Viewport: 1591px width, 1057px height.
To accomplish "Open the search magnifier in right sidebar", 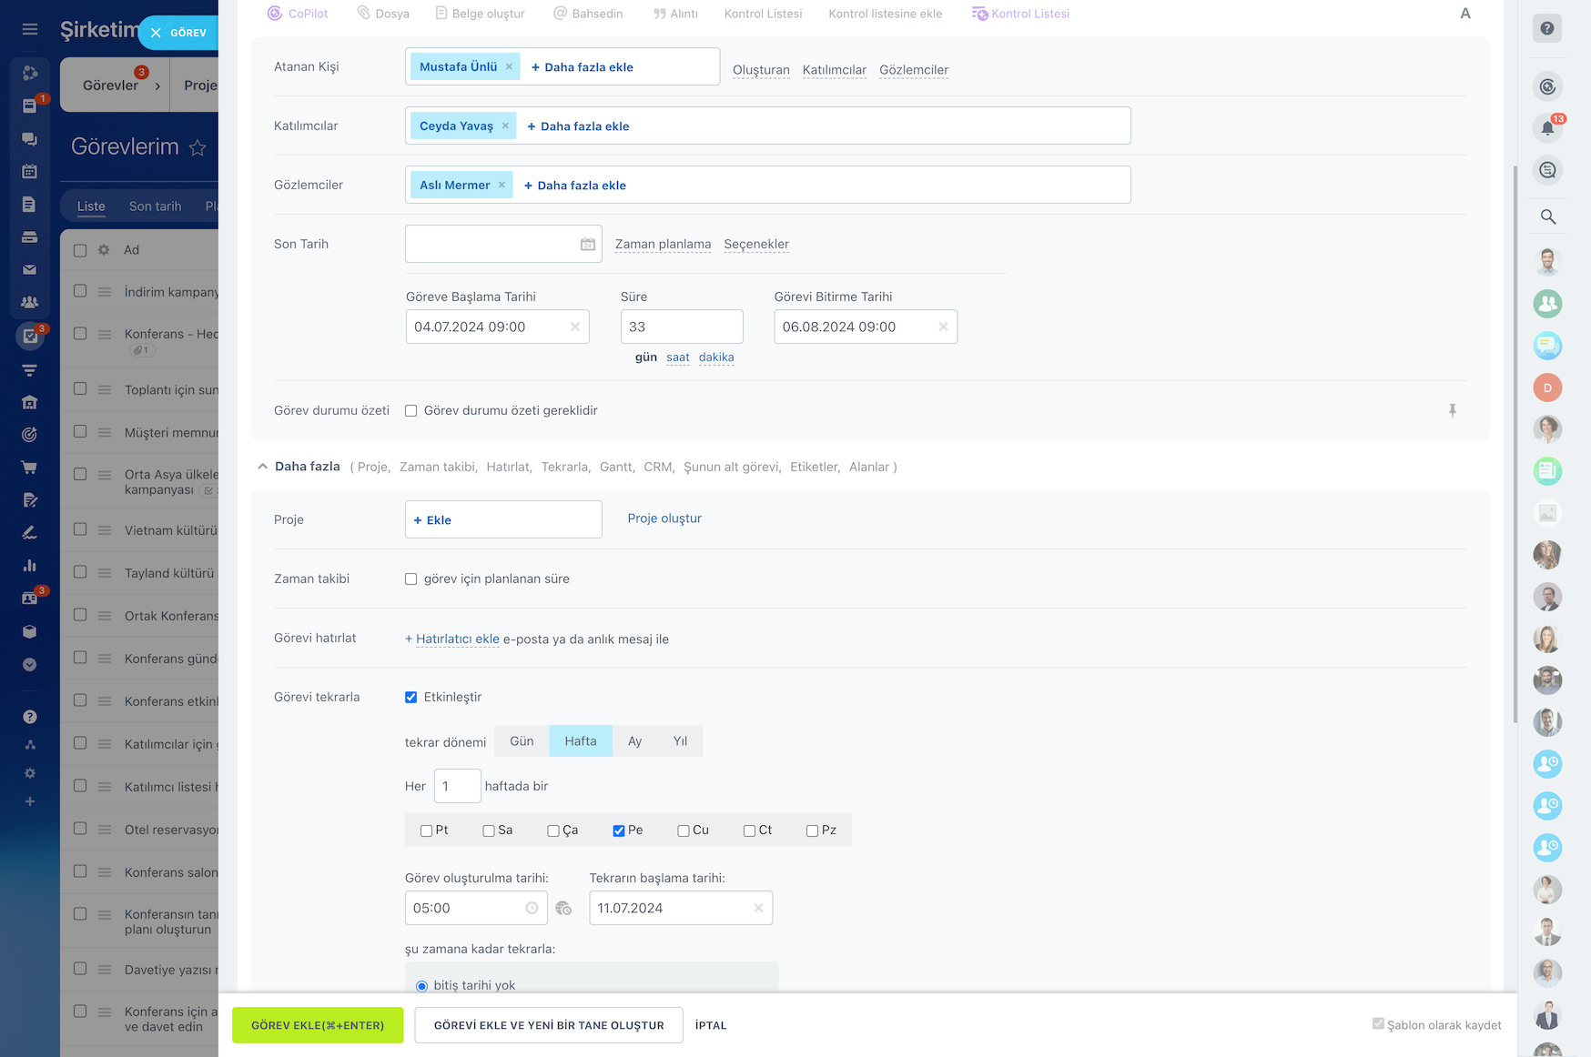I will click(1547, 216).
